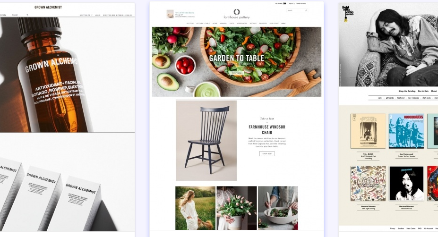Click the search magnifier on Farmhouse Pottery

[306, 10]
